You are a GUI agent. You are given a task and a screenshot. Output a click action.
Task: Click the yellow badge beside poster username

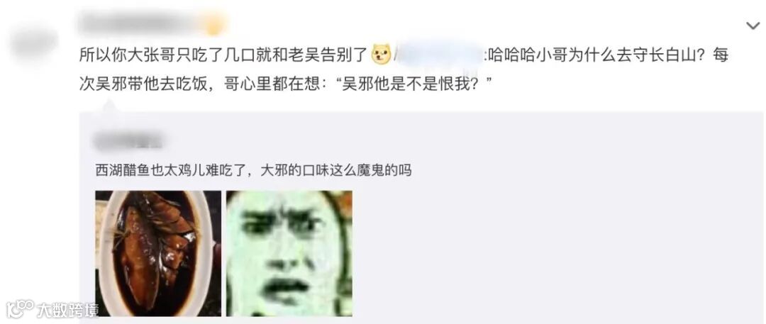pyautogui.click(x=215, y=24)
